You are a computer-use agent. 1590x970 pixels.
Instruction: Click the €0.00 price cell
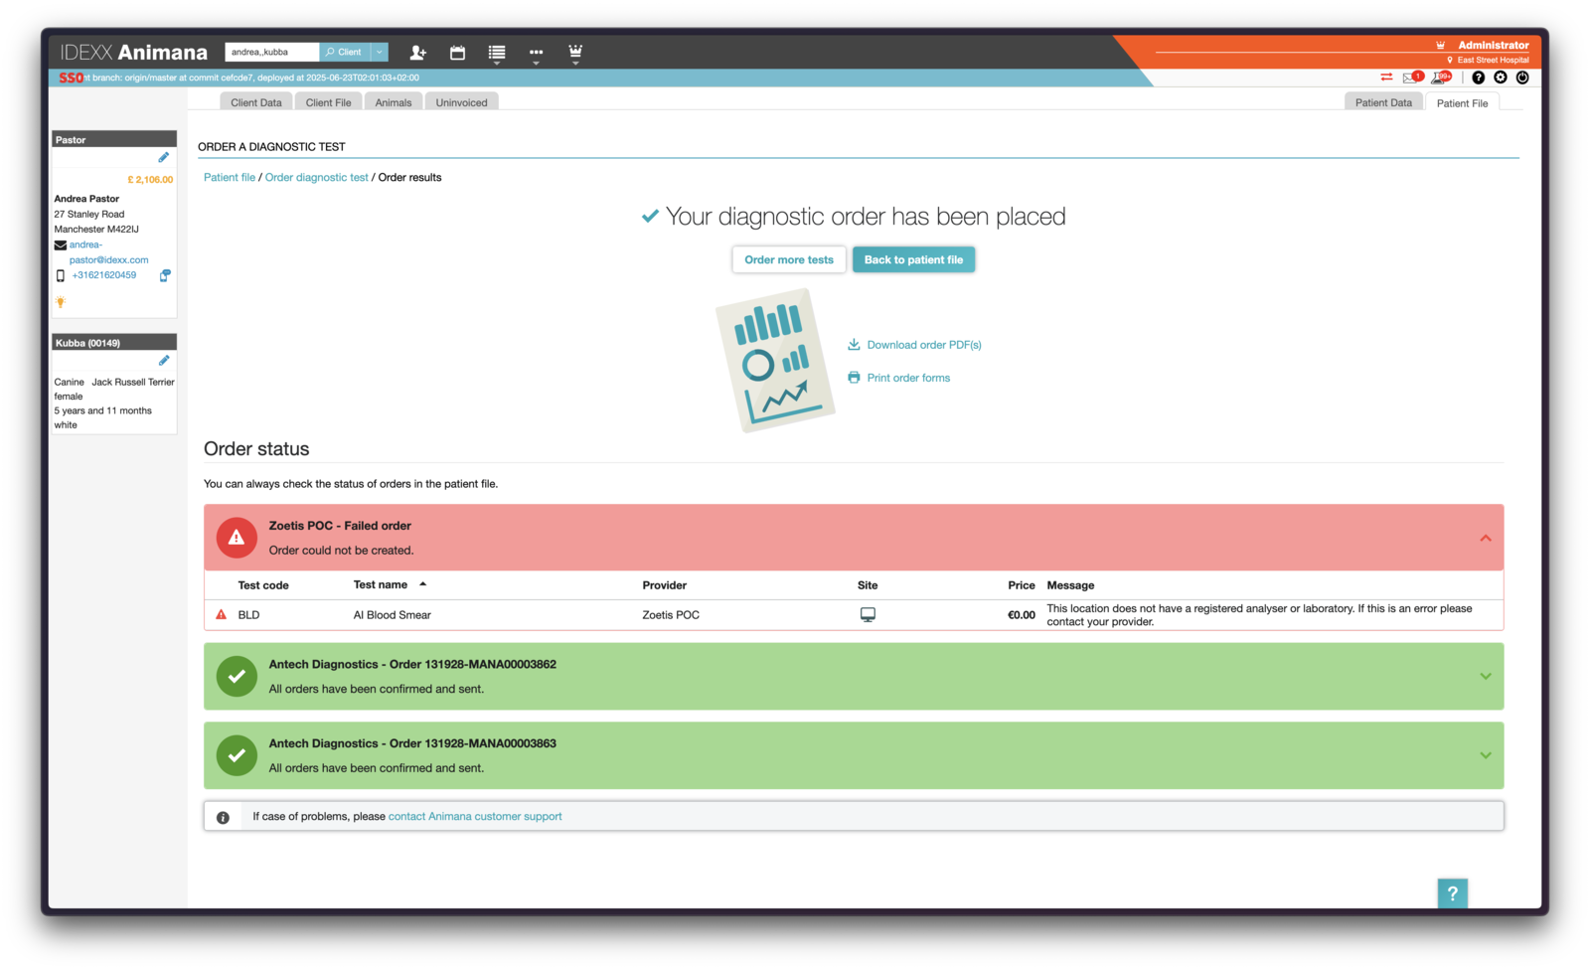1021,615
